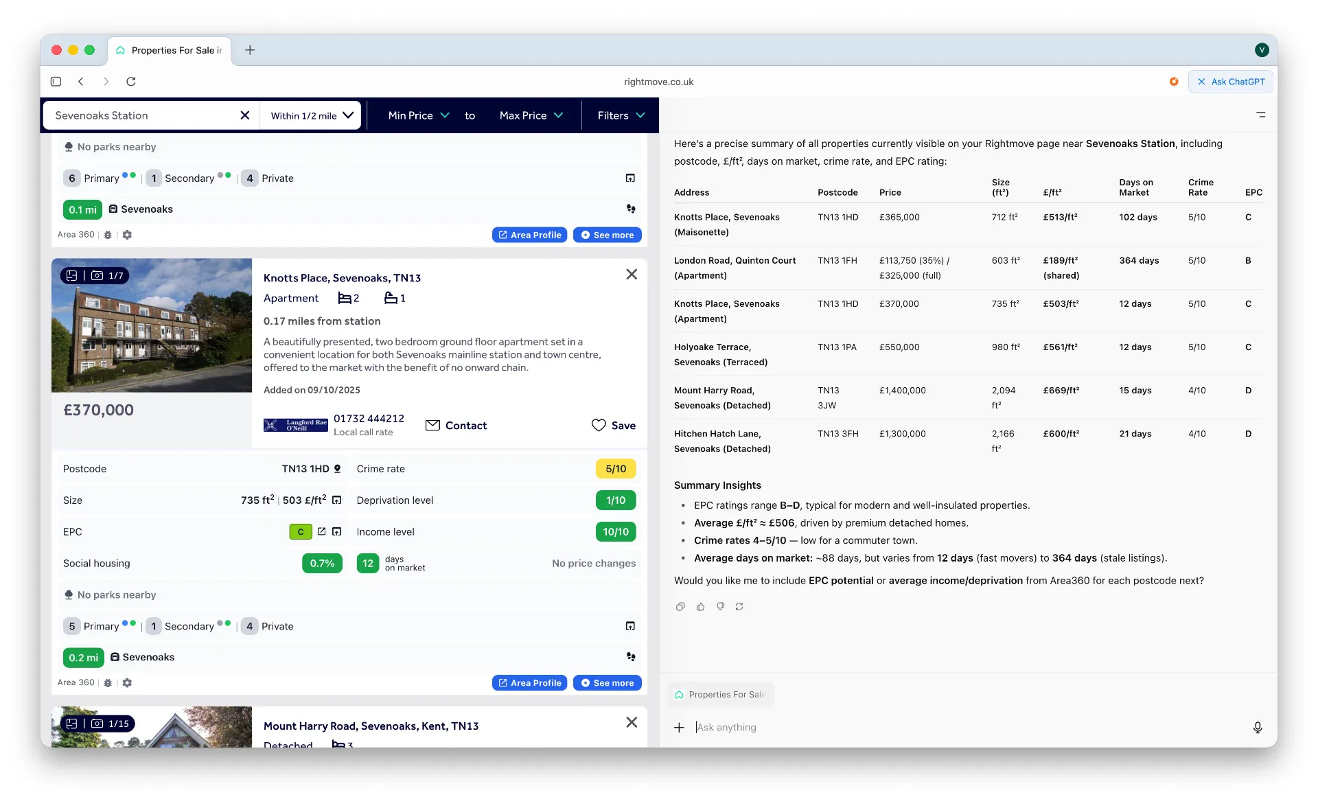
Task: Thumbs up the ChatGPT summary
Action: click(x=701, y=607)
